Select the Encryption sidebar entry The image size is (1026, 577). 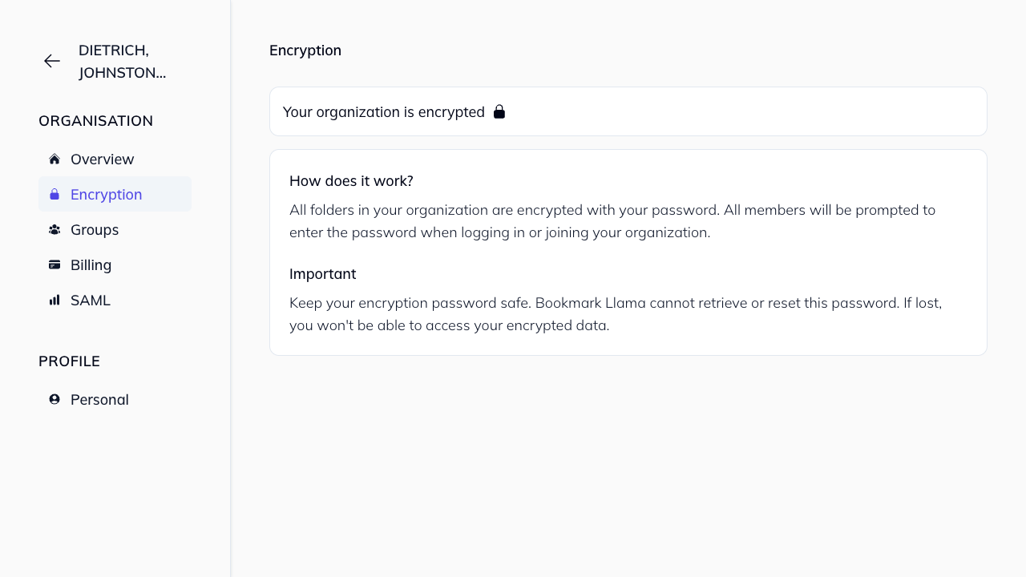(x=107, y=194)
